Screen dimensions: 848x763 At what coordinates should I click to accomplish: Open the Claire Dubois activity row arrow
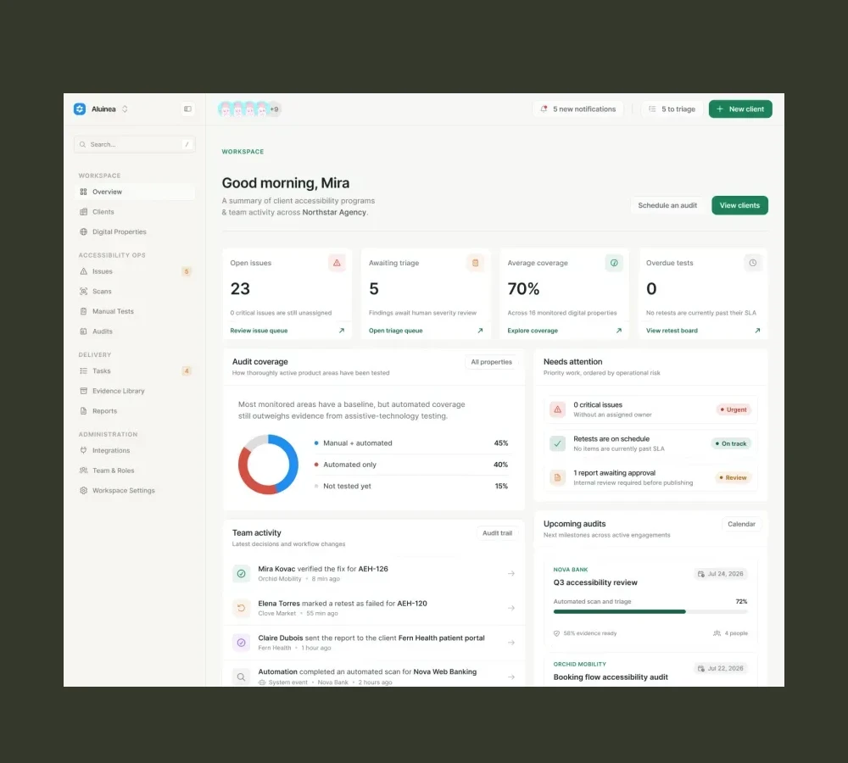[511, 643]
